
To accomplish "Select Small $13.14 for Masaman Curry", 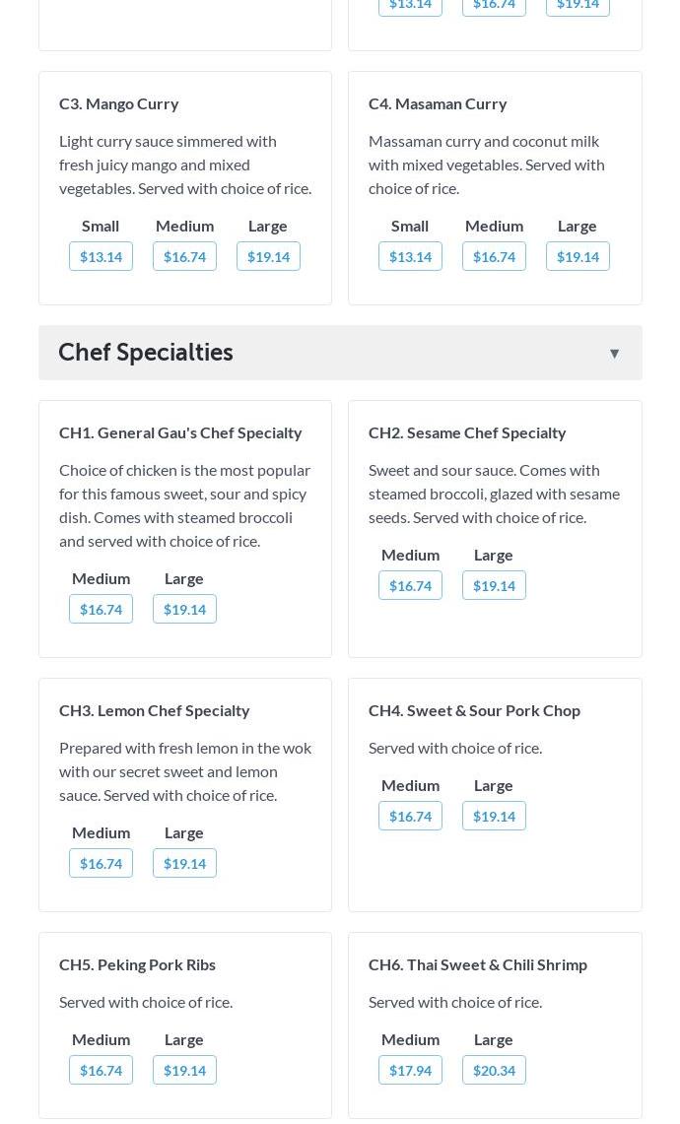I will (x=410, y=256).
